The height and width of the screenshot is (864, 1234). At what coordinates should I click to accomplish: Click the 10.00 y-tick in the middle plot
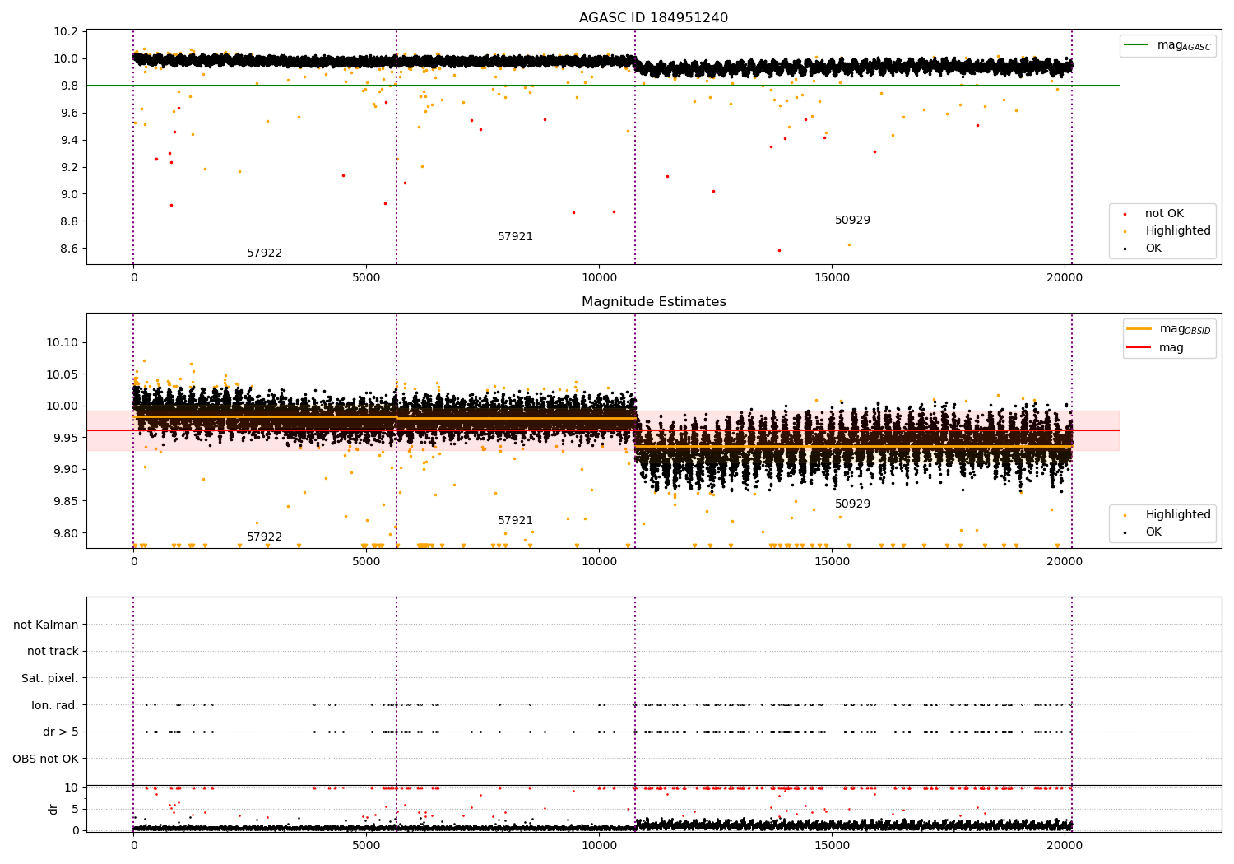(x=63, y=406)
